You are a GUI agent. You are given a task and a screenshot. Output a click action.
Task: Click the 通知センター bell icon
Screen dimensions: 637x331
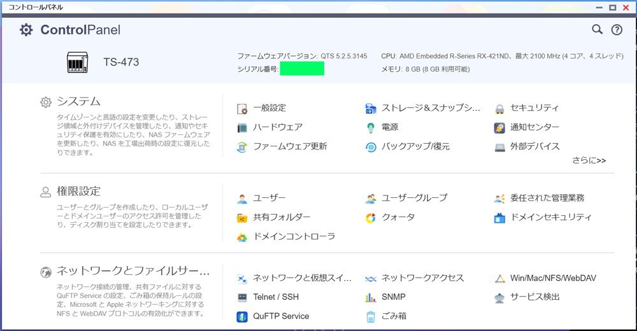(499, 128)
